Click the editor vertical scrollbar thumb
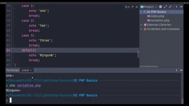Viewport: 189px width, 106px height. click(138, 54)
